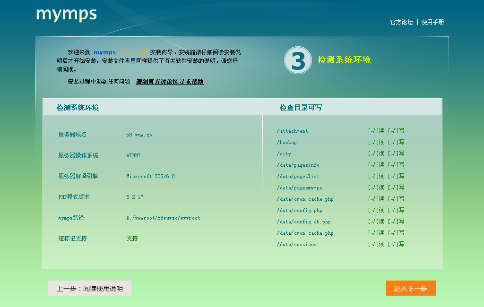
Task: Toggle the read checkmark for /attachment
Action: 375,131
